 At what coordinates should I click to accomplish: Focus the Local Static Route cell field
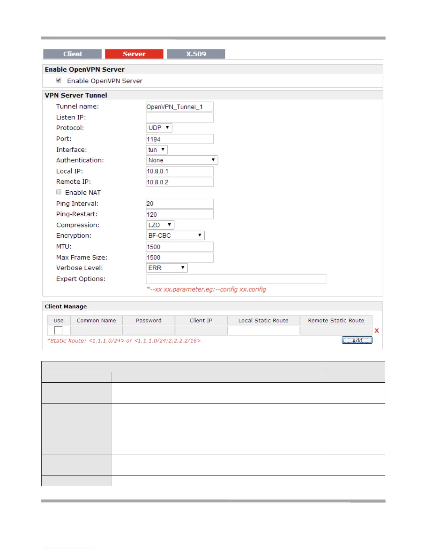[263, 330]
